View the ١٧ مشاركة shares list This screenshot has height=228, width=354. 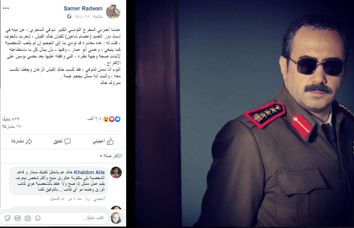(x=12, y=126)
